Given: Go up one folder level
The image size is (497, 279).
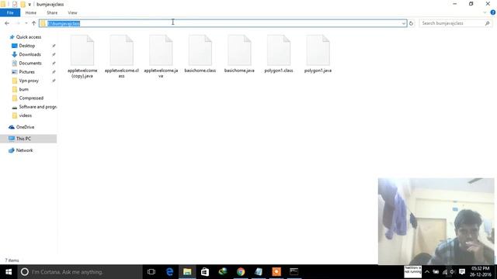Looking at the screenshot, I should point(33,23).
